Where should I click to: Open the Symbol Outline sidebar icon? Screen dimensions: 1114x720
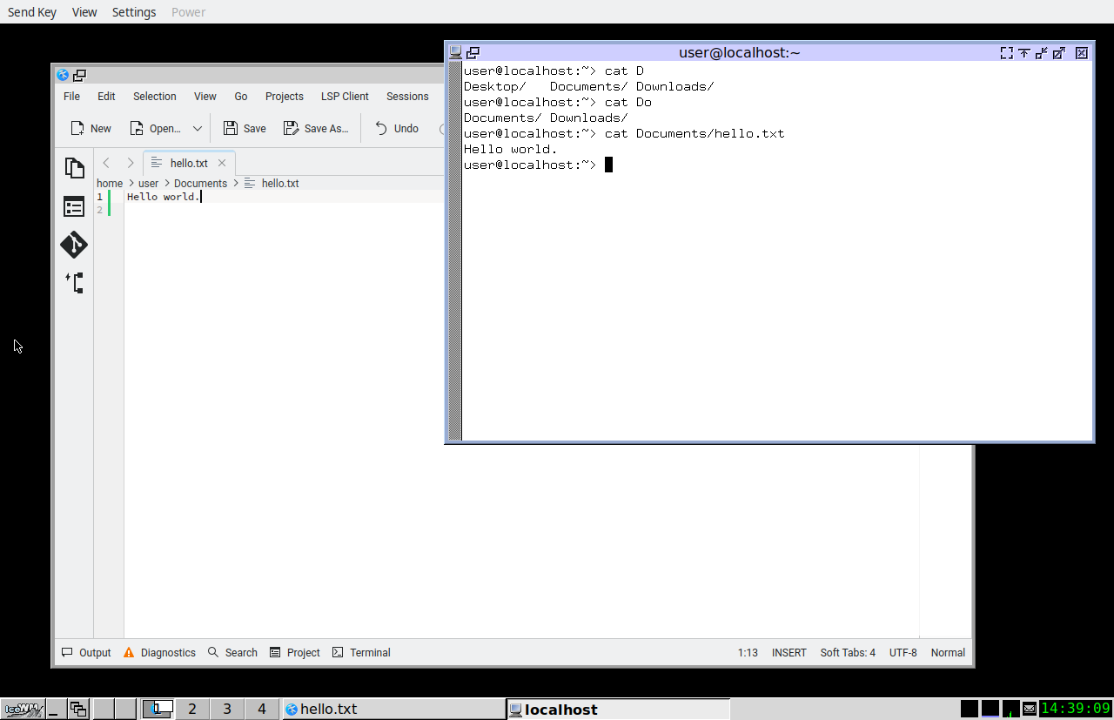pos(75,283)
